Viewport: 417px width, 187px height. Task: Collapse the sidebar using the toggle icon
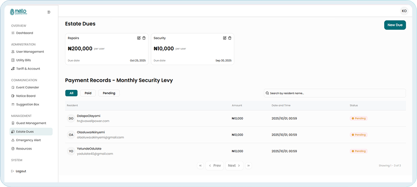49,12
